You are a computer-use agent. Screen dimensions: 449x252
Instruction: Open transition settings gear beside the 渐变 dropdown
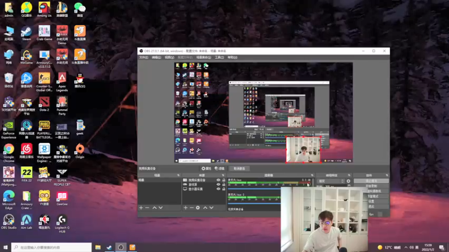pyautogui.click(x=348, y=181)
